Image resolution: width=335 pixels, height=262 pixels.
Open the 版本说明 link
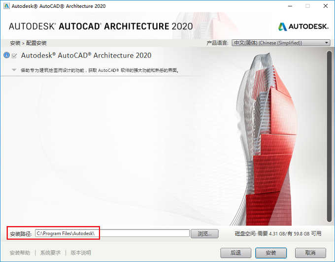pyautogui.click(x=81, y=253)
